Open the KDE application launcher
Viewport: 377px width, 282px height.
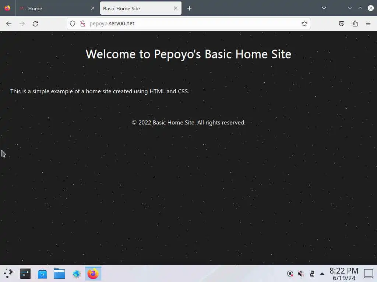tap(8, 273)
